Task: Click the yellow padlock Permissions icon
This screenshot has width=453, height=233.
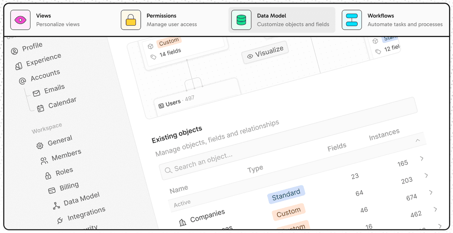Action: click(x=131, y=20)
